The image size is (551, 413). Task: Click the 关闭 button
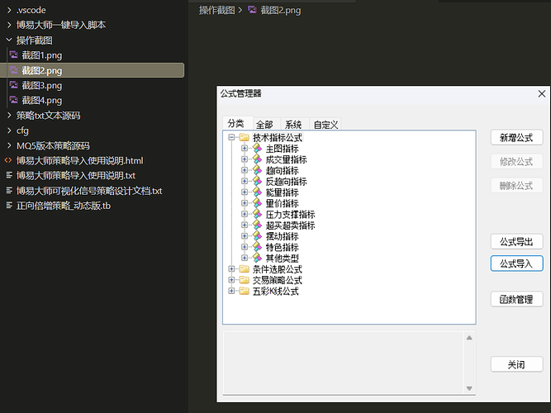pyautogui.click(x=516, y=364)
